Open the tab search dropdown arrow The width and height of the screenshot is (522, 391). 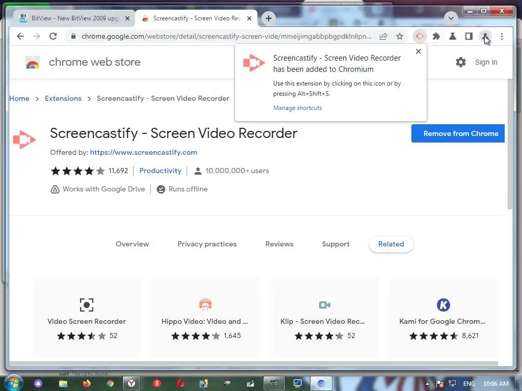coord(451,18)
